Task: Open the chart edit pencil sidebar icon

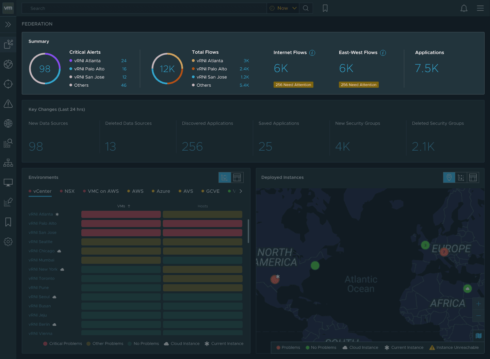Action: pyautogui.click(x=8, y=202)
